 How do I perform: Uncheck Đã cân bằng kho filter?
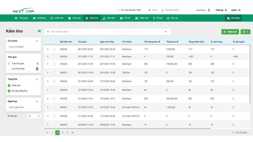[x=9, y=91]
